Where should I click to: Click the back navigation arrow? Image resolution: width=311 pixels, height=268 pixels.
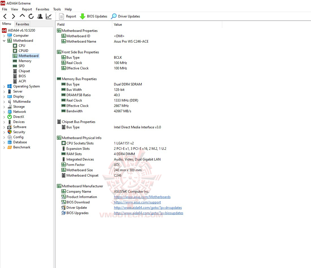point(5,16)
